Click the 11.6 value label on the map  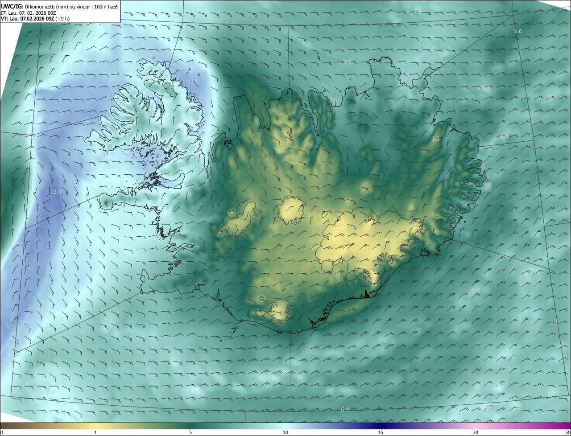[193, 82]
